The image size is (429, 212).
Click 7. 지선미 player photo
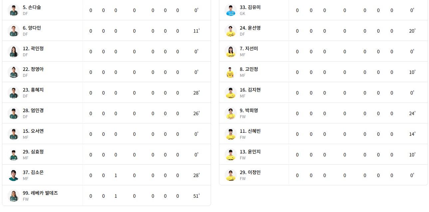[230, 51]
